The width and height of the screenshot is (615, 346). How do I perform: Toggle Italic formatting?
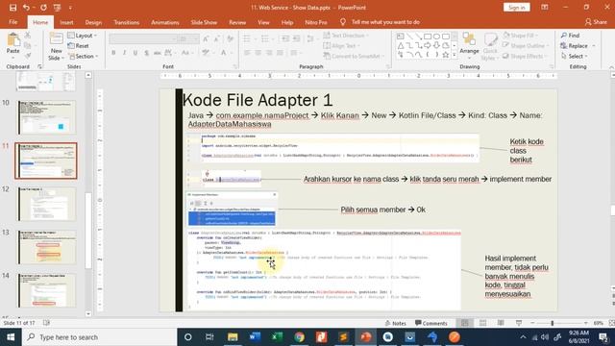(124, 53)
